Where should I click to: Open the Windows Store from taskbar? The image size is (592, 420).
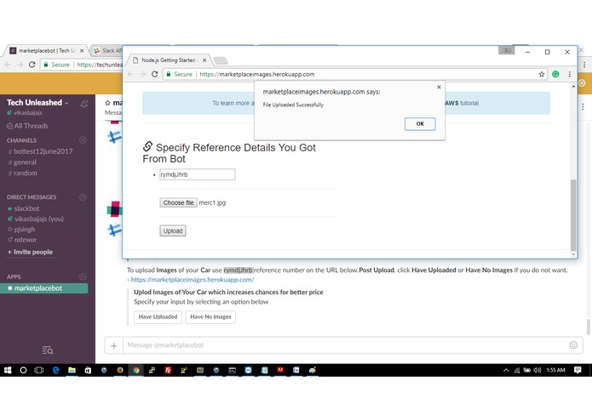(88, 371)
